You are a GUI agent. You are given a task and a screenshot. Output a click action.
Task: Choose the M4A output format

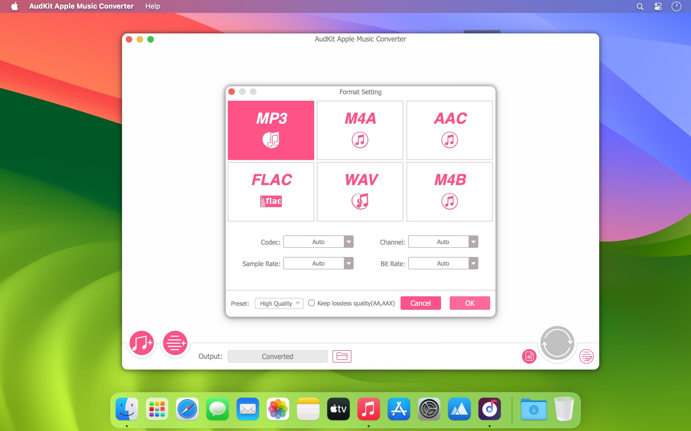point(360,130)
